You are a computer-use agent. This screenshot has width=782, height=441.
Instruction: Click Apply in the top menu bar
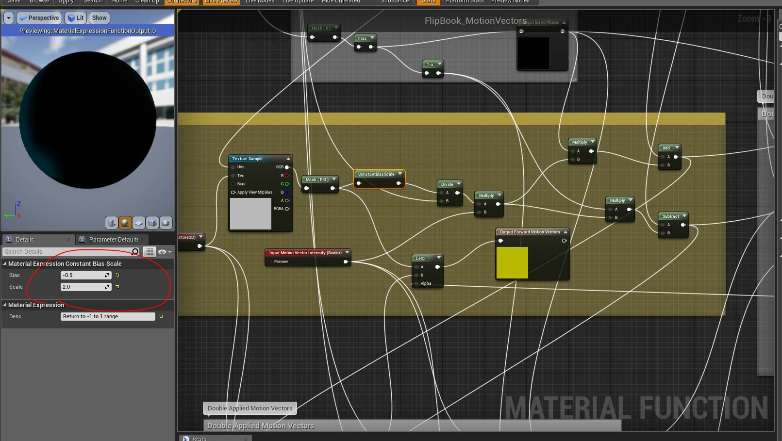tap(66, 1)
